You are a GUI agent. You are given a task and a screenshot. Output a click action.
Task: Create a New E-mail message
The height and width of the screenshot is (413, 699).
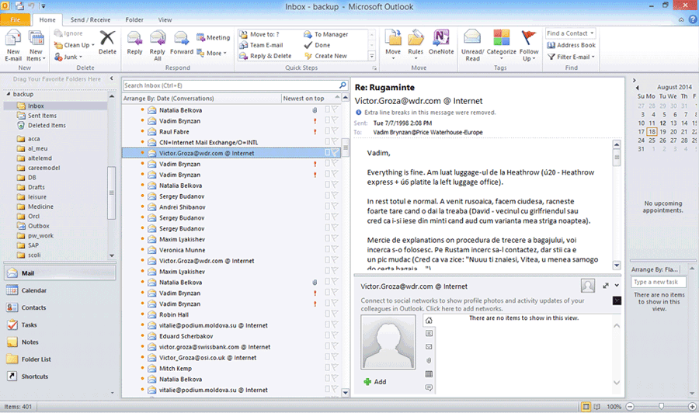13,45
